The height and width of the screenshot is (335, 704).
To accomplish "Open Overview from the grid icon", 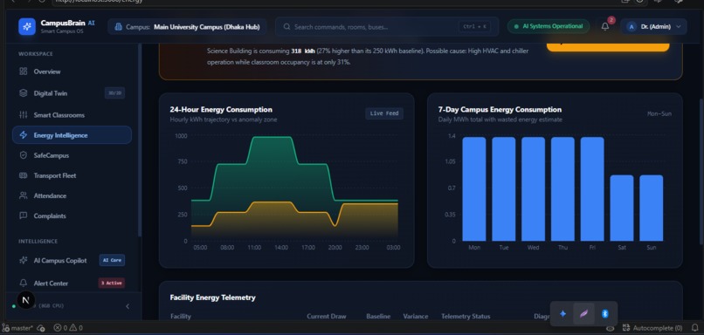I will point(24,72).
